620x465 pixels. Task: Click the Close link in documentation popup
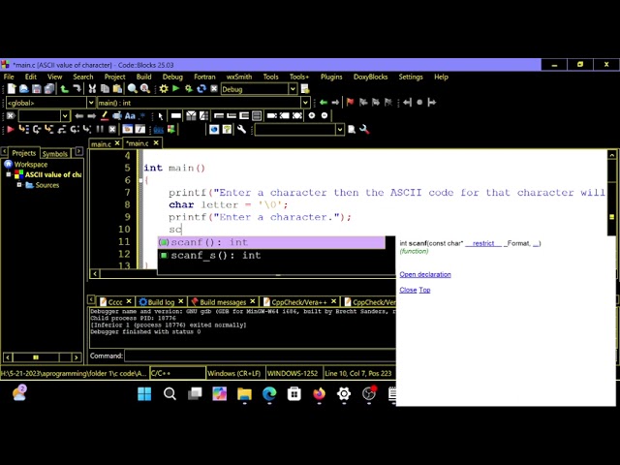(408, 290)
